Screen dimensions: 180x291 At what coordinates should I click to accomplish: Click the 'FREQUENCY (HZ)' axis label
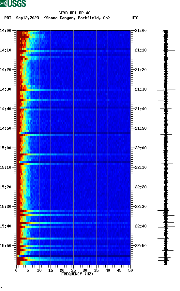(77, 274)
